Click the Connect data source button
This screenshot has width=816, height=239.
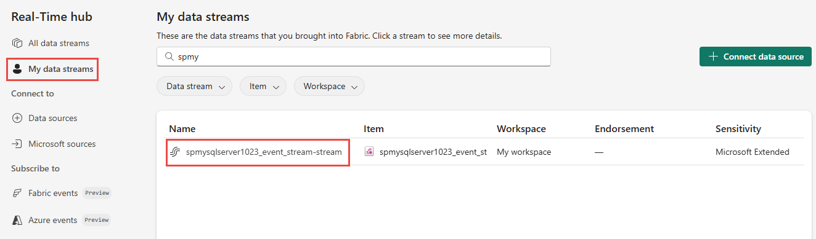pos(756,57)
